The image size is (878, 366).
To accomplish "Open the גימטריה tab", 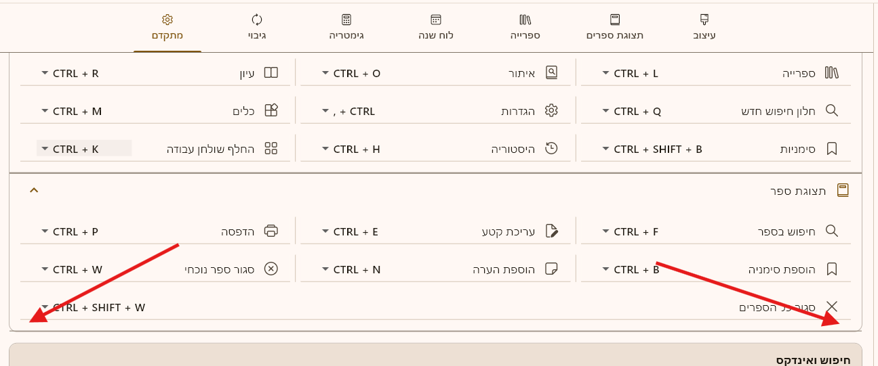I will [x=346, y=27].
